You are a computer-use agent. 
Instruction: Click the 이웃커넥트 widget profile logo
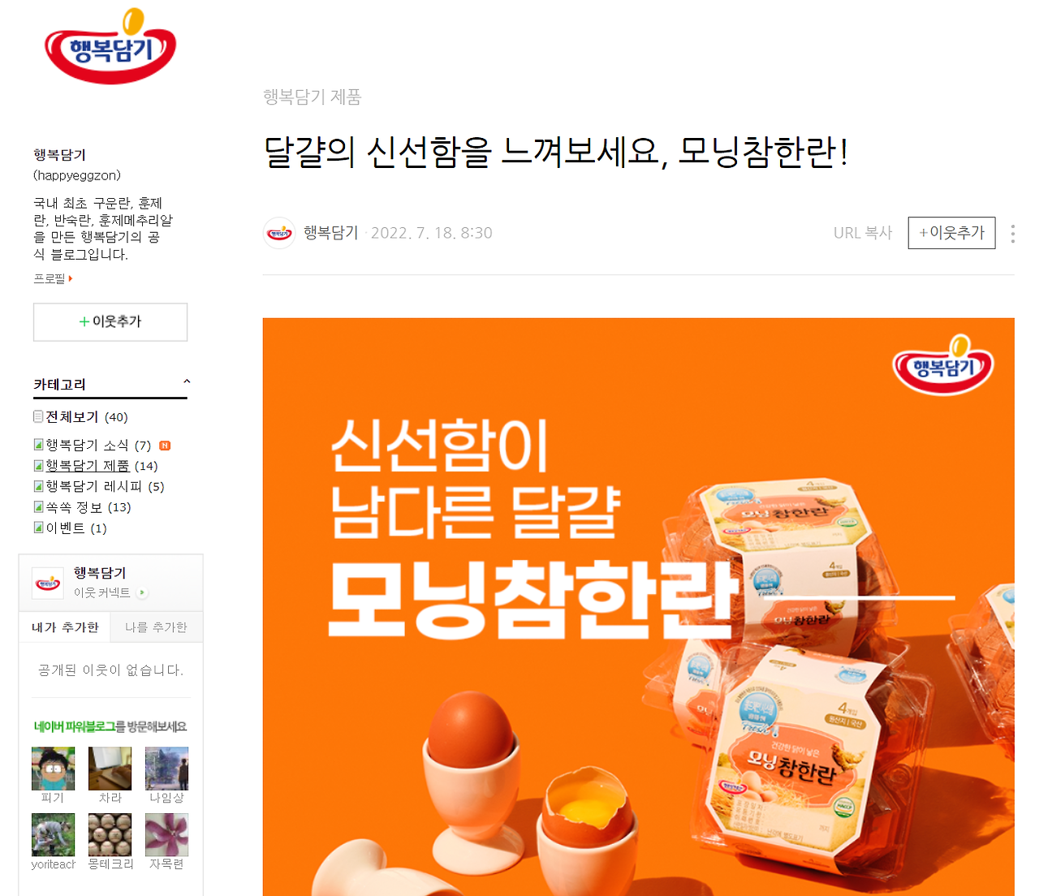48,583
